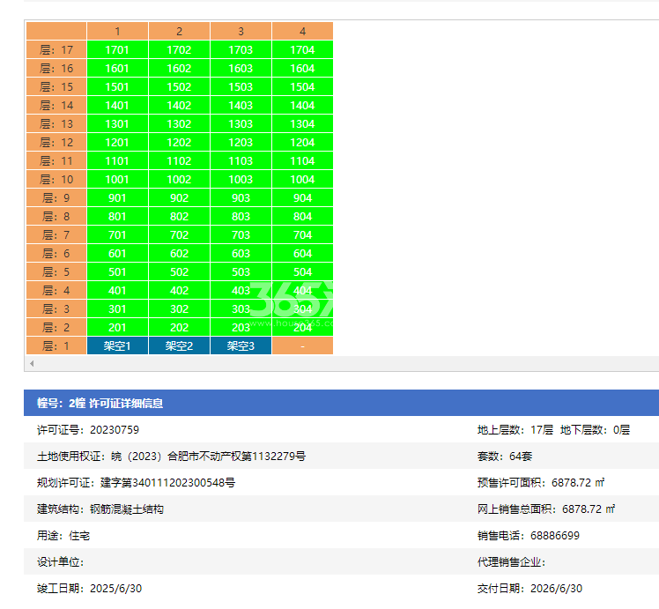Click unit 401
Screen dimensions: 659x609
(x=117, y=290)
